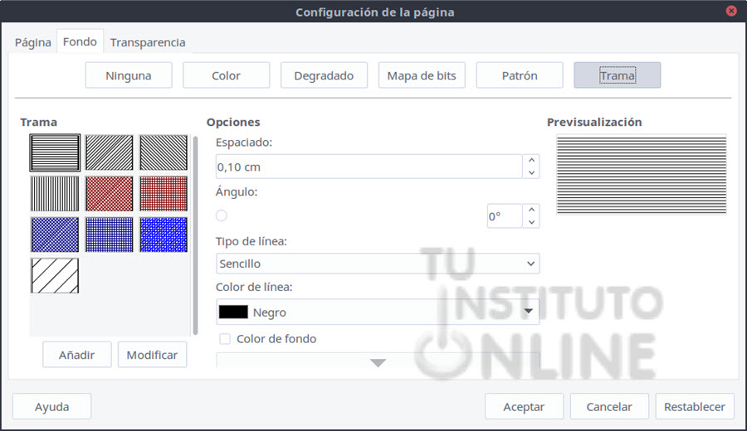Close the Configuración de la página dialog

coord(731,11)
